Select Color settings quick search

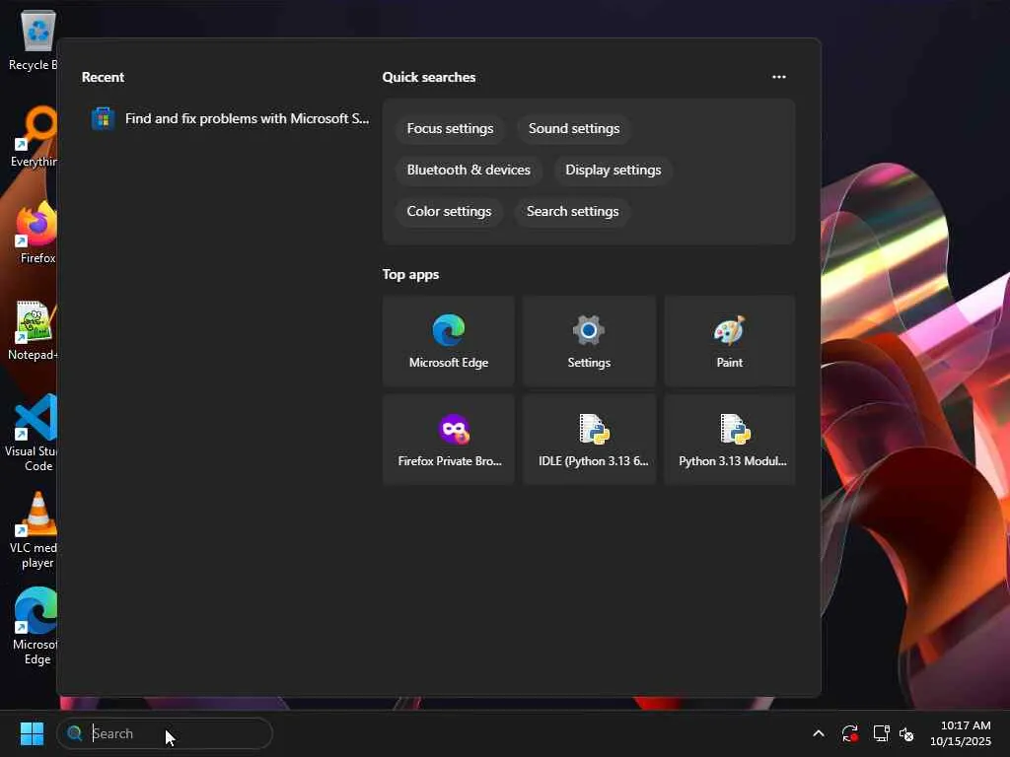click(x=449, y=211)
